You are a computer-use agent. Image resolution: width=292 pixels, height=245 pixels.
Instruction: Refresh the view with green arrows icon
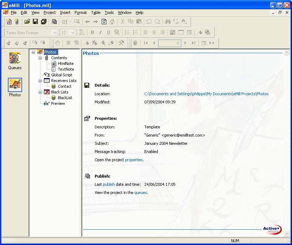pos(104,22)
